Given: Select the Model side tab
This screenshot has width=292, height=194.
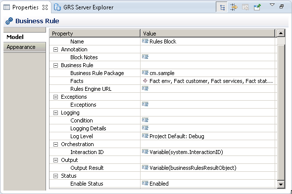Looking at the screenshot, I should pos(24,37).
